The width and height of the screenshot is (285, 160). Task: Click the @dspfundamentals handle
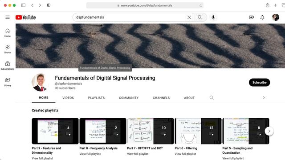point(68,84)
